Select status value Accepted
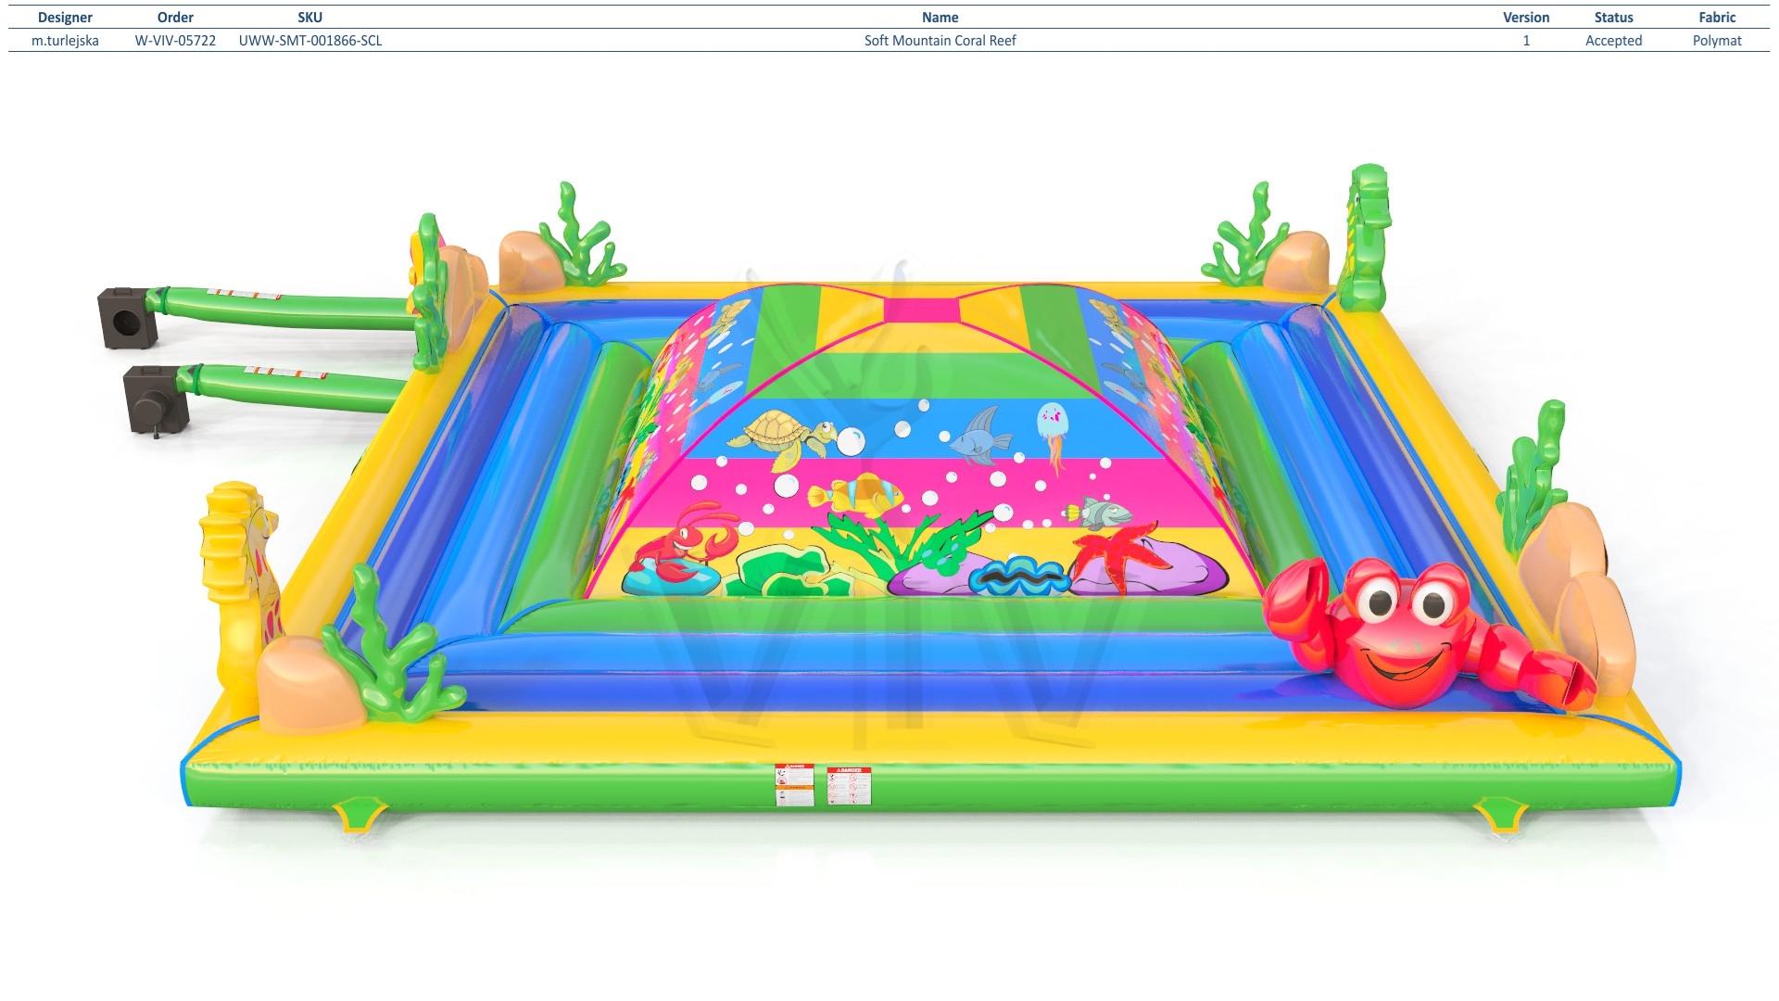This screenshot has height=1001, width=1779. pos(1613,41)
